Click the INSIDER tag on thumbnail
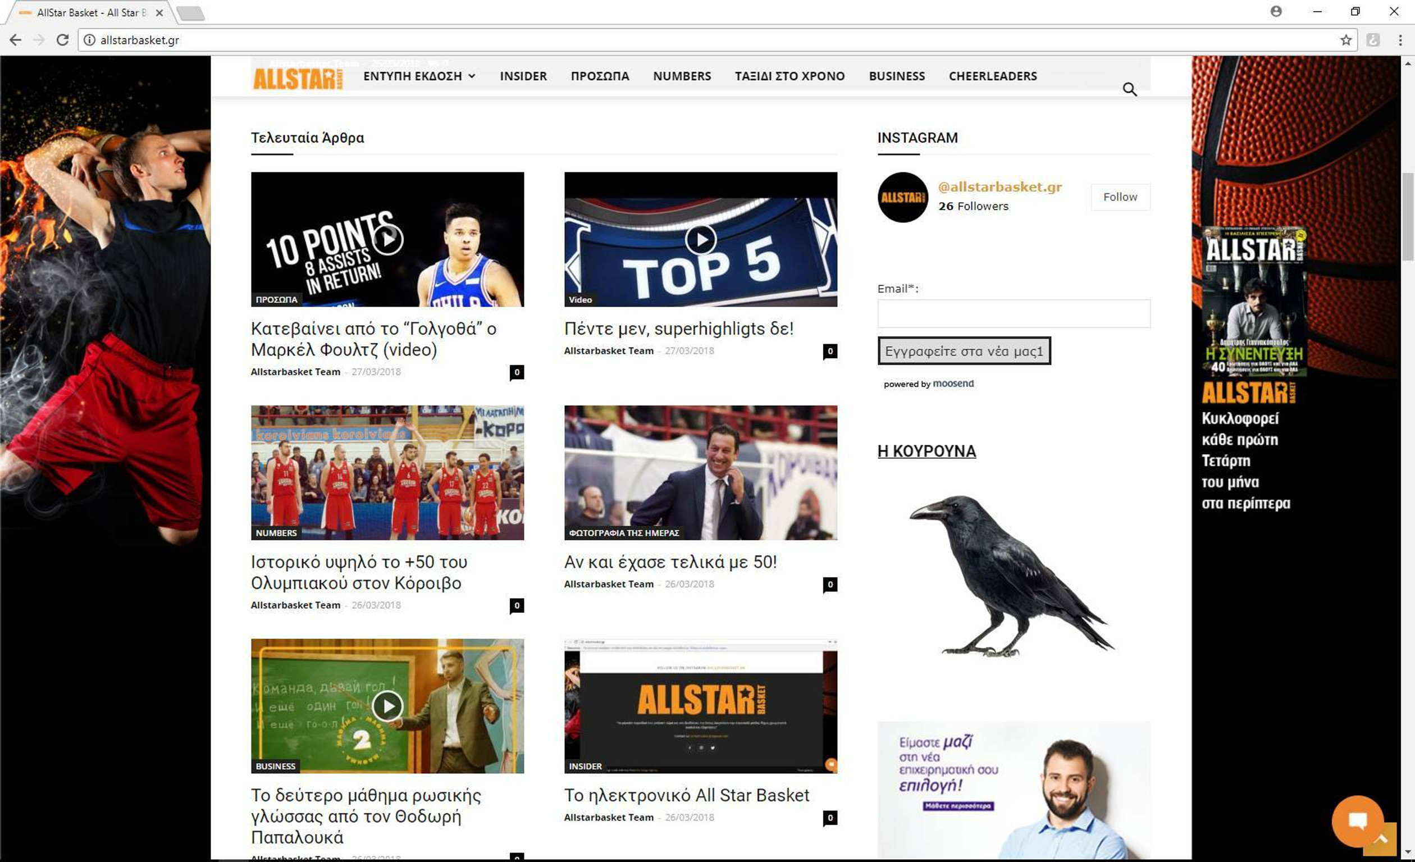The height and width of the screenshot is (862, 1415). (585, 766)
